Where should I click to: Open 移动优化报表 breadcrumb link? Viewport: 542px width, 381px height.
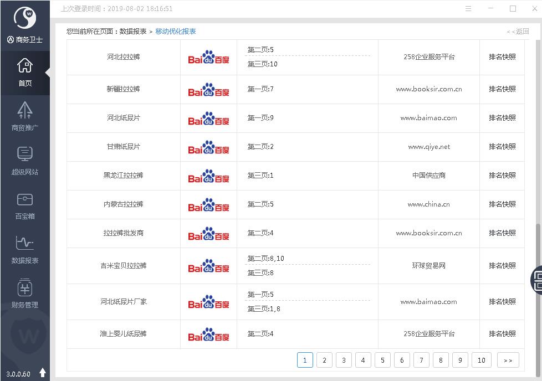tap(176, 32)
